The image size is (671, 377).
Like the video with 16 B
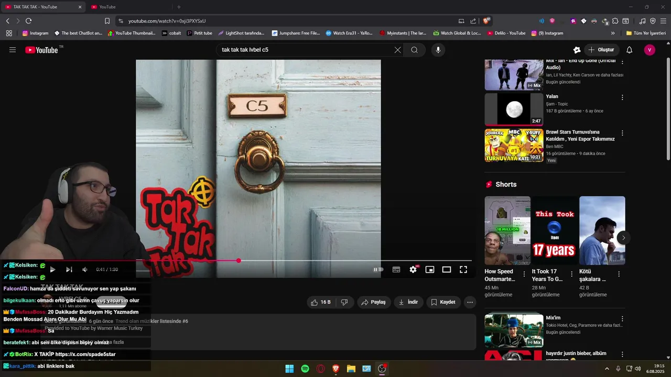320,302
